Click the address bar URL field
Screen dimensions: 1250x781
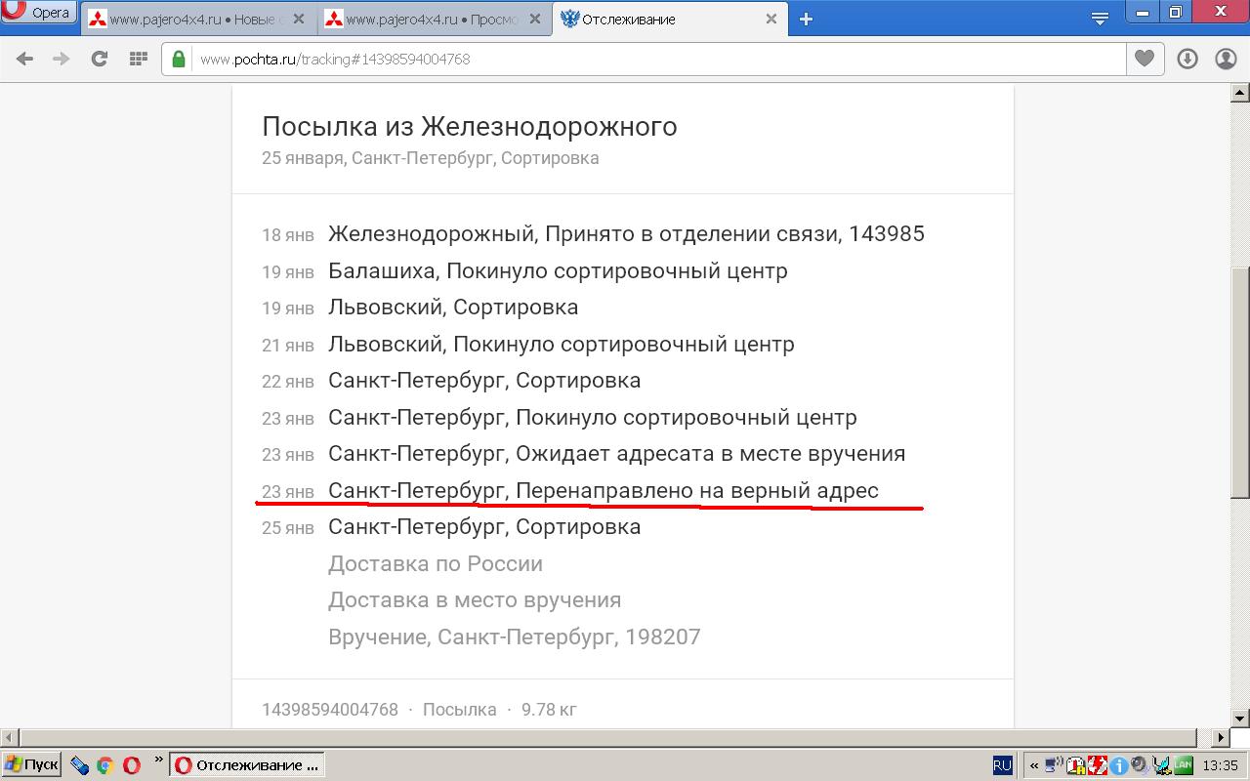click(x=645, y=59)
